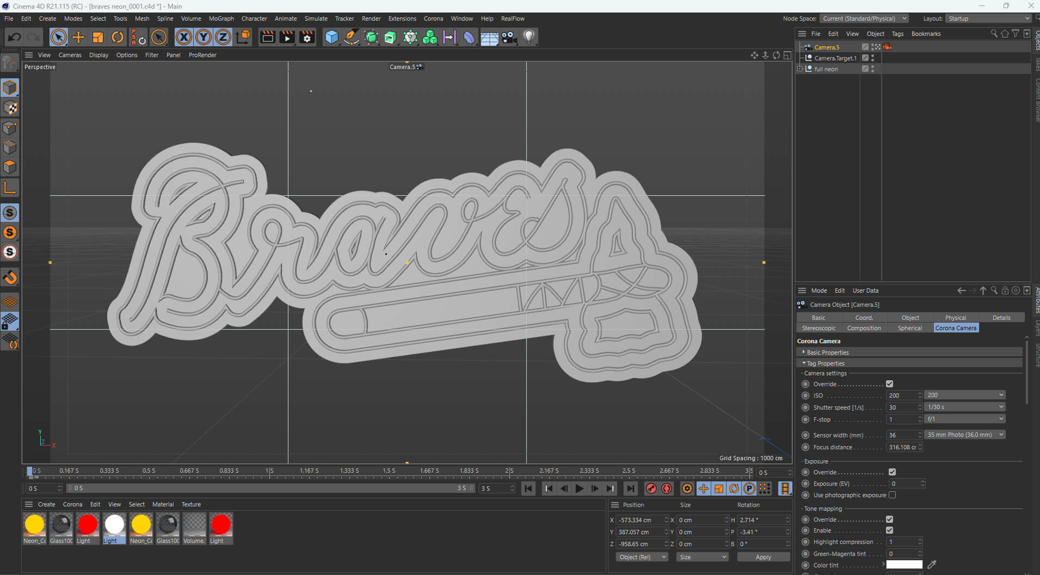Switch to Composition tab
Viewport: 1040px width, 575px height.
coord(864,328)
